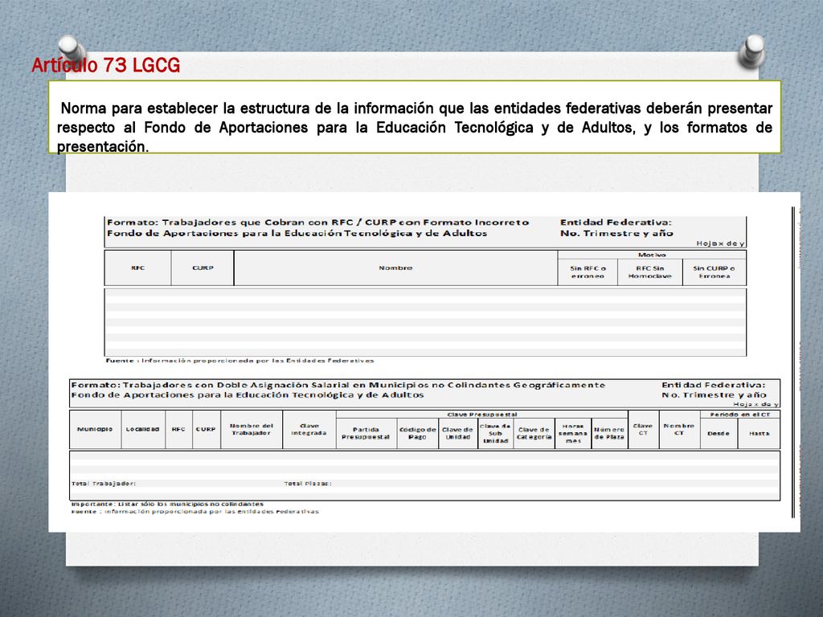Select "No. Trimestre y año" in the Doble Asignación header
The image size is (823, 617).
click(714, 395)
